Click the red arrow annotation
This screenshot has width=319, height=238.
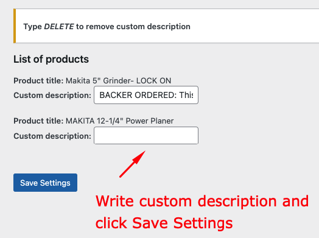tap(132, 164)
